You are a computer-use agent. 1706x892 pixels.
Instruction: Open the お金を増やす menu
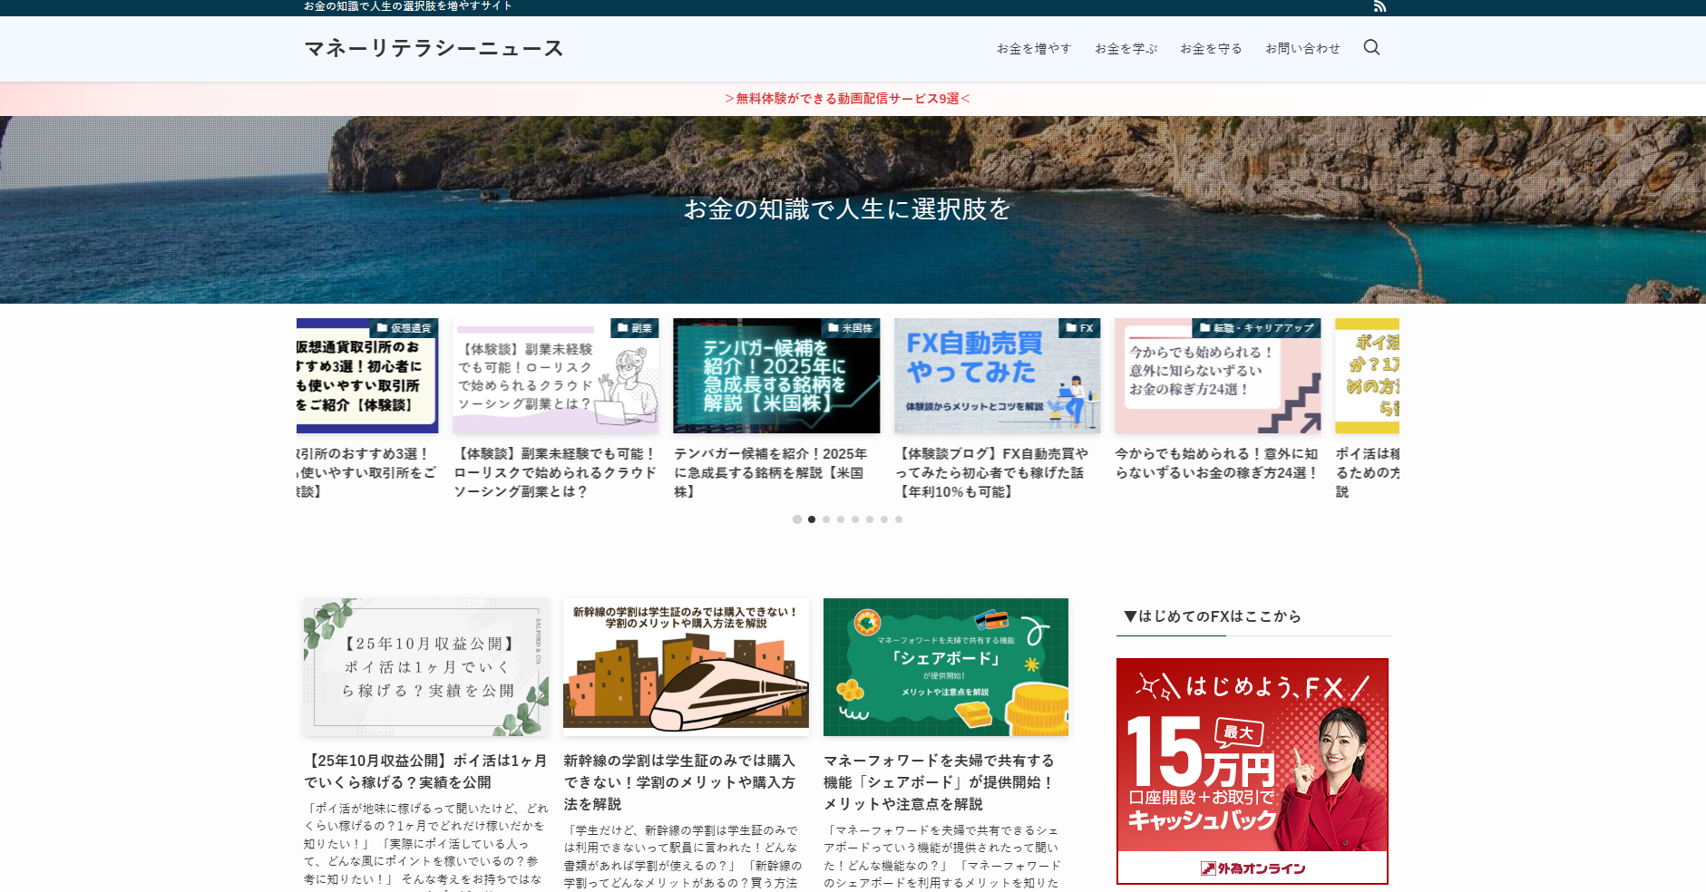click(x=1034, y=49)
